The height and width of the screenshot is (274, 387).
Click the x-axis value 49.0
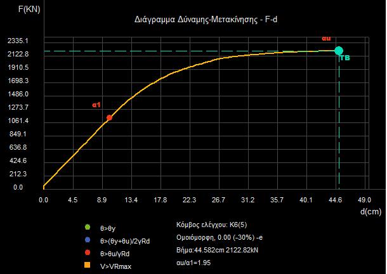click(x=364, y=200)
